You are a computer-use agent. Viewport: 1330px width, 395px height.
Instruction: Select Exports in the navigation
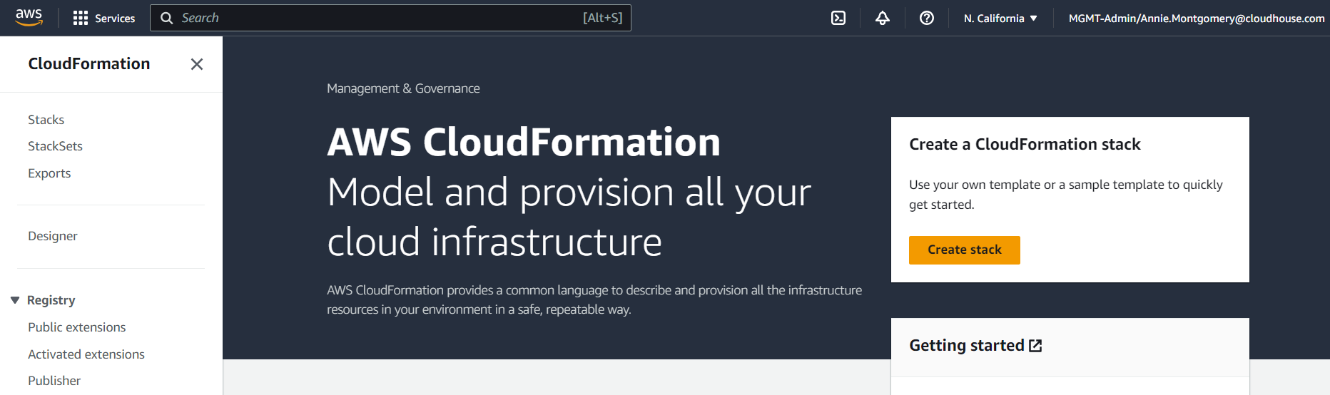coord(49,173)
